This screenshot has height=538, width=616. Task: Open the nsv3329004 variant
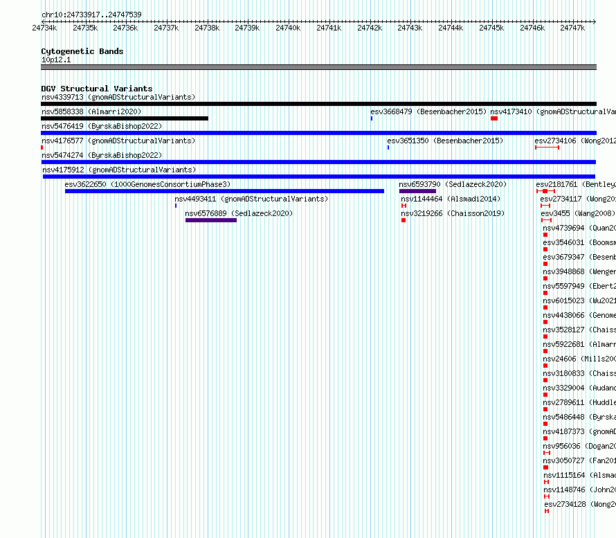(x=579, y=388)
